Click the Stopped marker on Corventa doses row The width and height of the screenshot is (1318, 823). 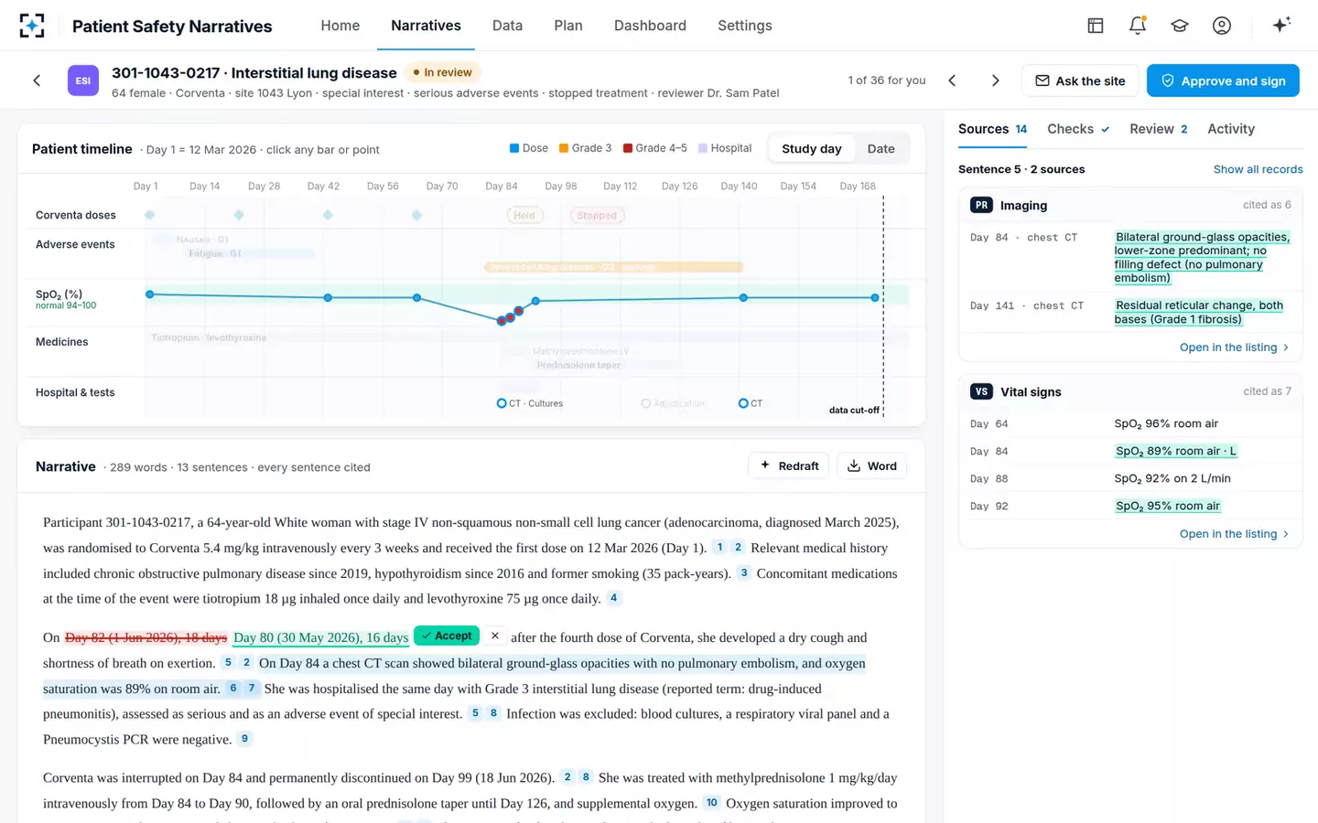597,216
